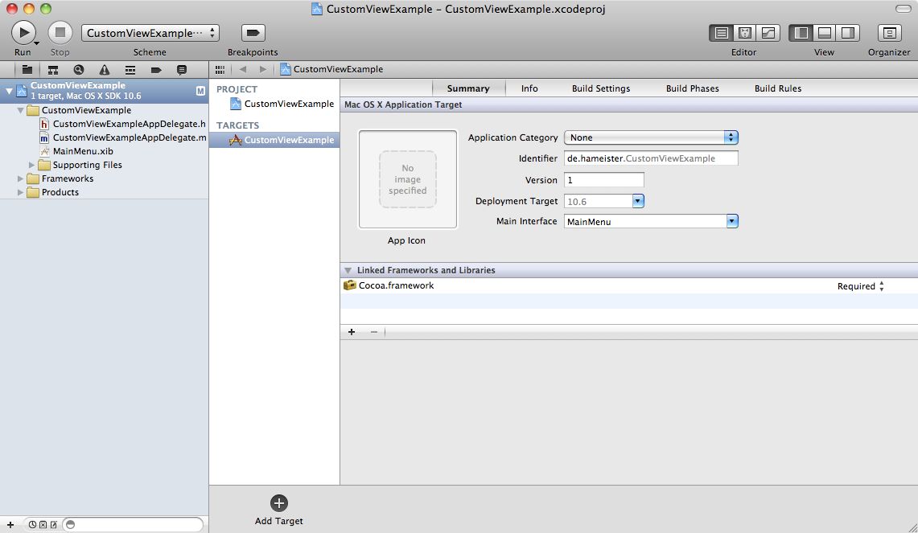This screenshot has height=533, width=918.
Task: Open the Application Category dropdown
Action: pos(651,137)
